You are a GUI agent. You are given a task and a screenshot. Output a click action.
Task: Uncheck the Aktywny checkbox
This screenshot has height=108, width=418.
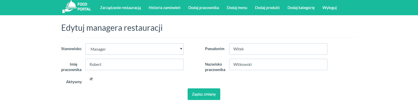click(x=91, y=79)
